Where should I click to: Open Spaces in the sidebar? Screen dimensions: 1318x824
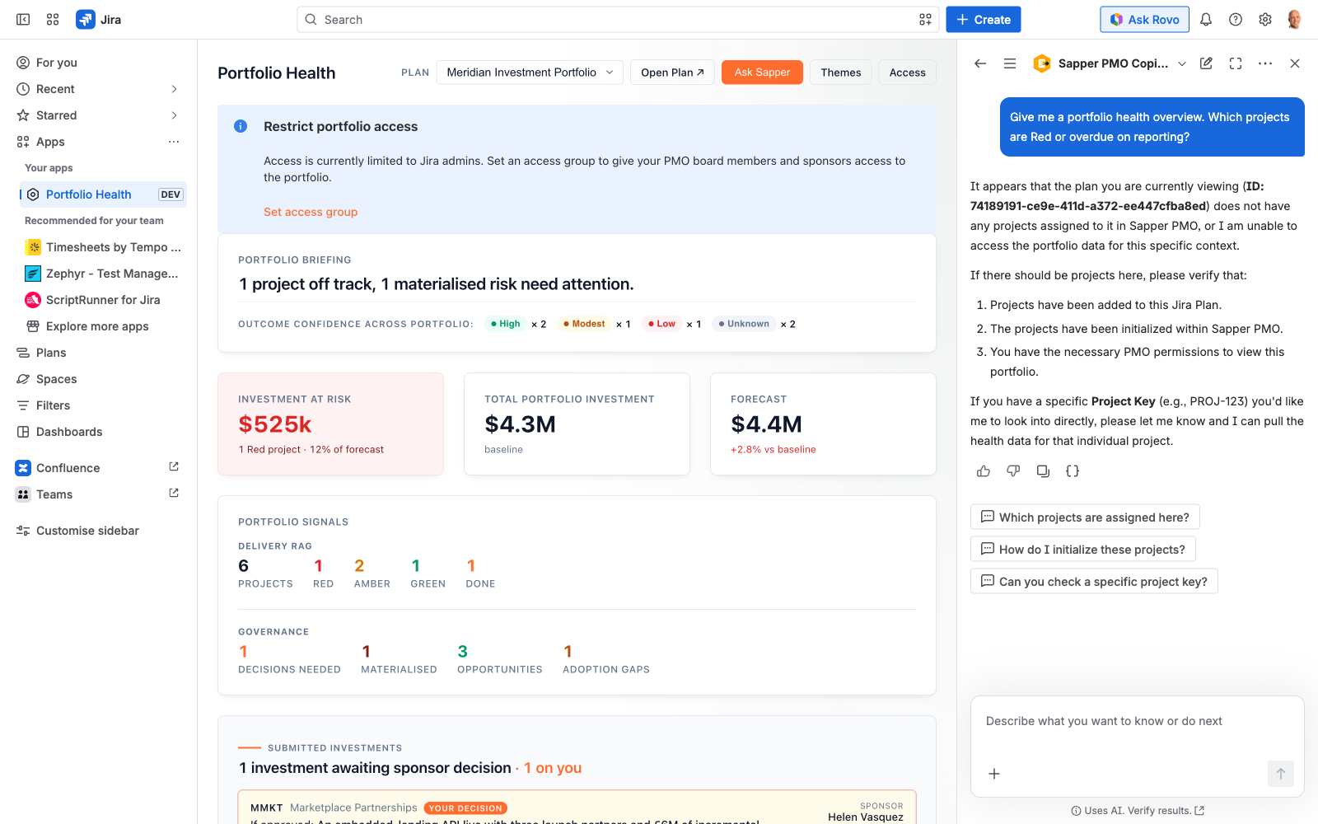99,379
